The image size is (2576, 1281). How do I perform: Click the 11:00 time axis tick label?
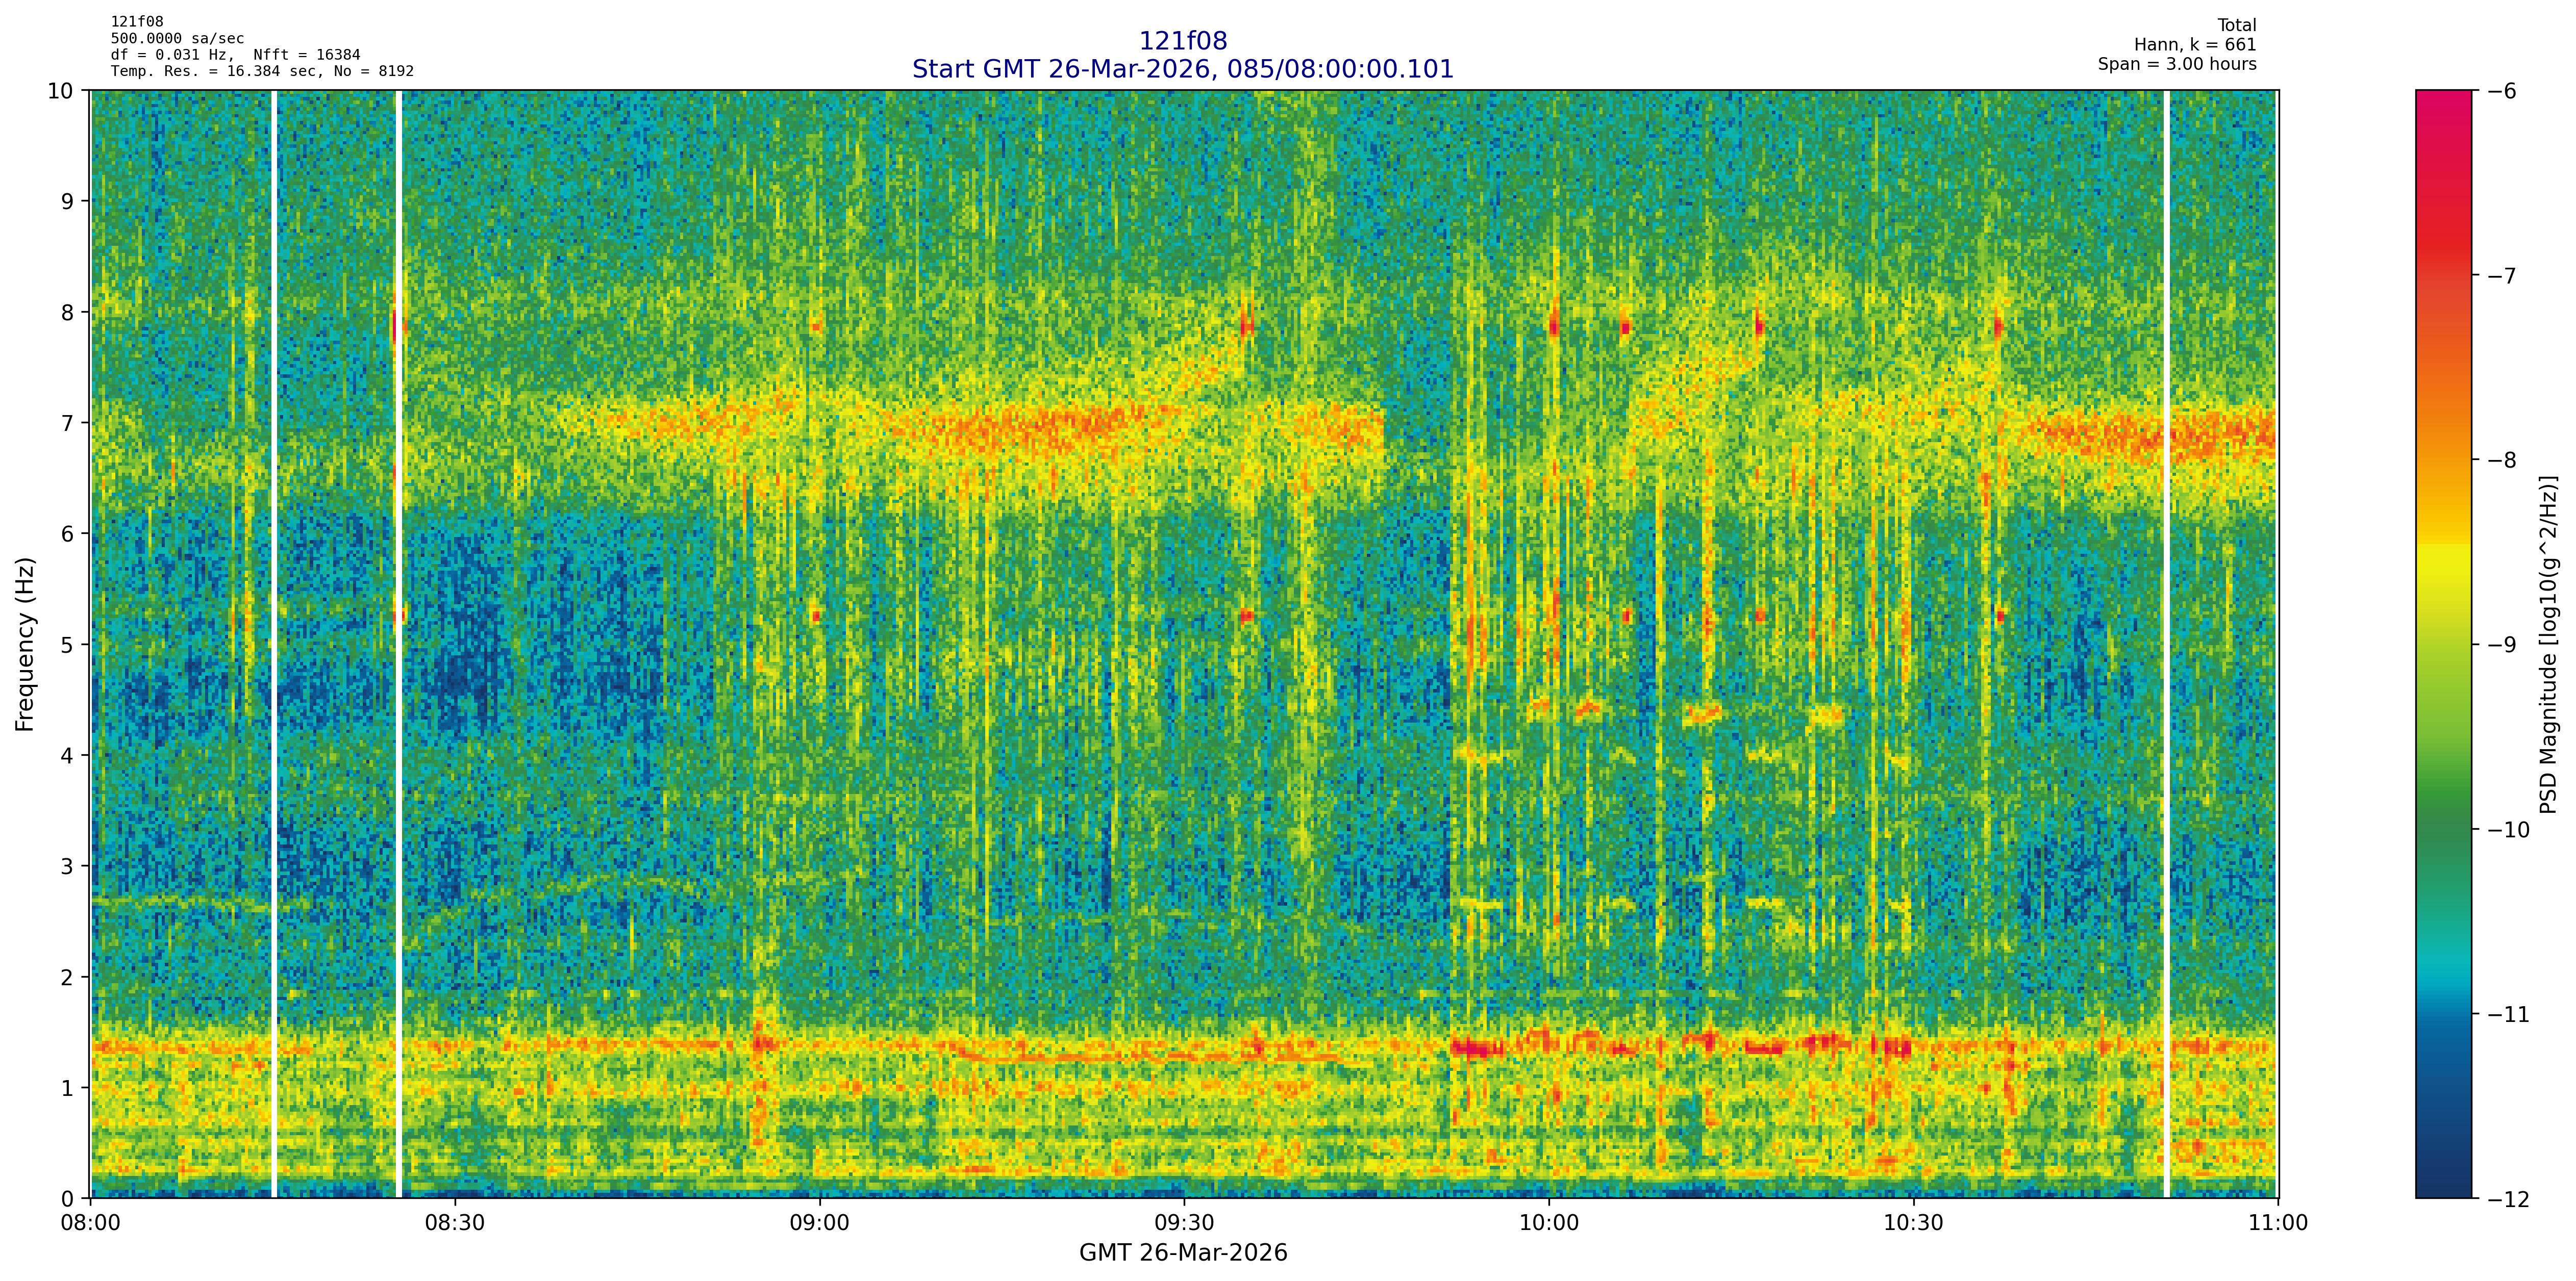[x=2278, y=1223]
